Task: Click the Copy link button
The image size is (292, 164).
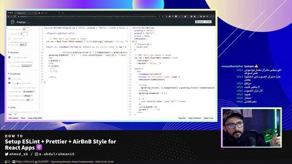Action: [x=182, y=118]
